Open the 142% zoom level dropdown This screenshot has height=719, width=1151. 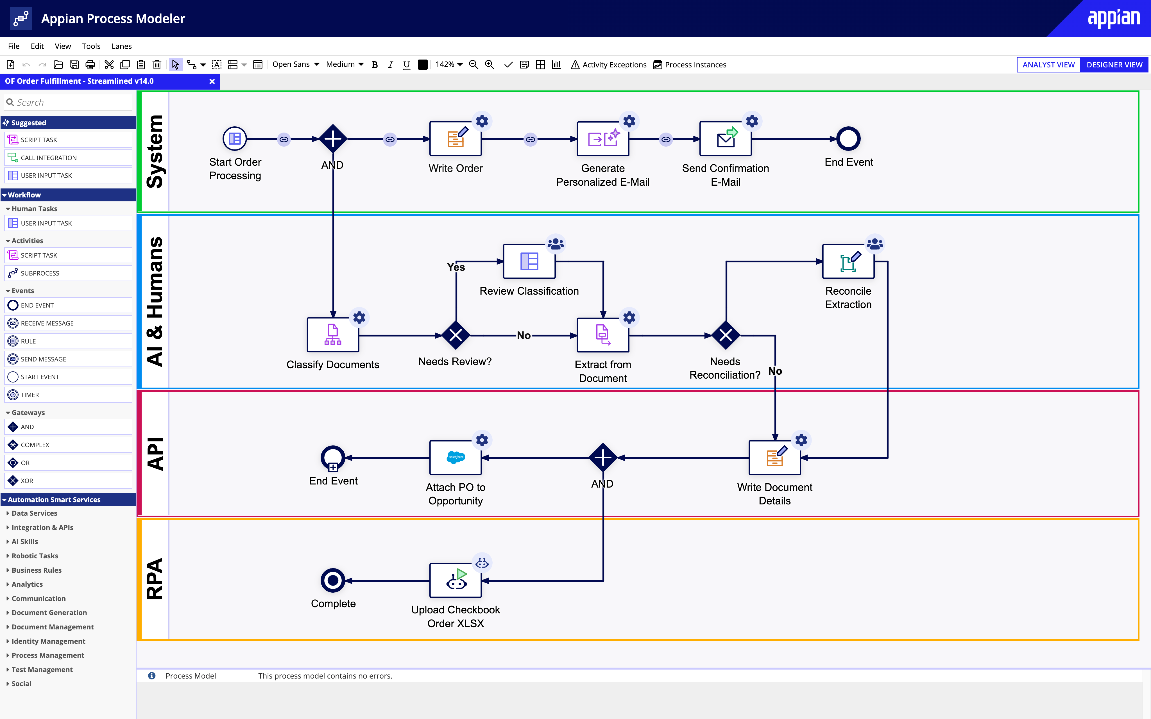pyautogui.click(x=449, y=64)
